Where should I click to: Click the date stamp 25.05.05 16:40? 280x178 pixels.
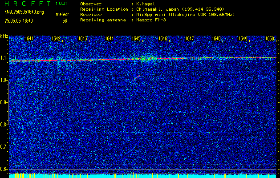click(19, 21)
